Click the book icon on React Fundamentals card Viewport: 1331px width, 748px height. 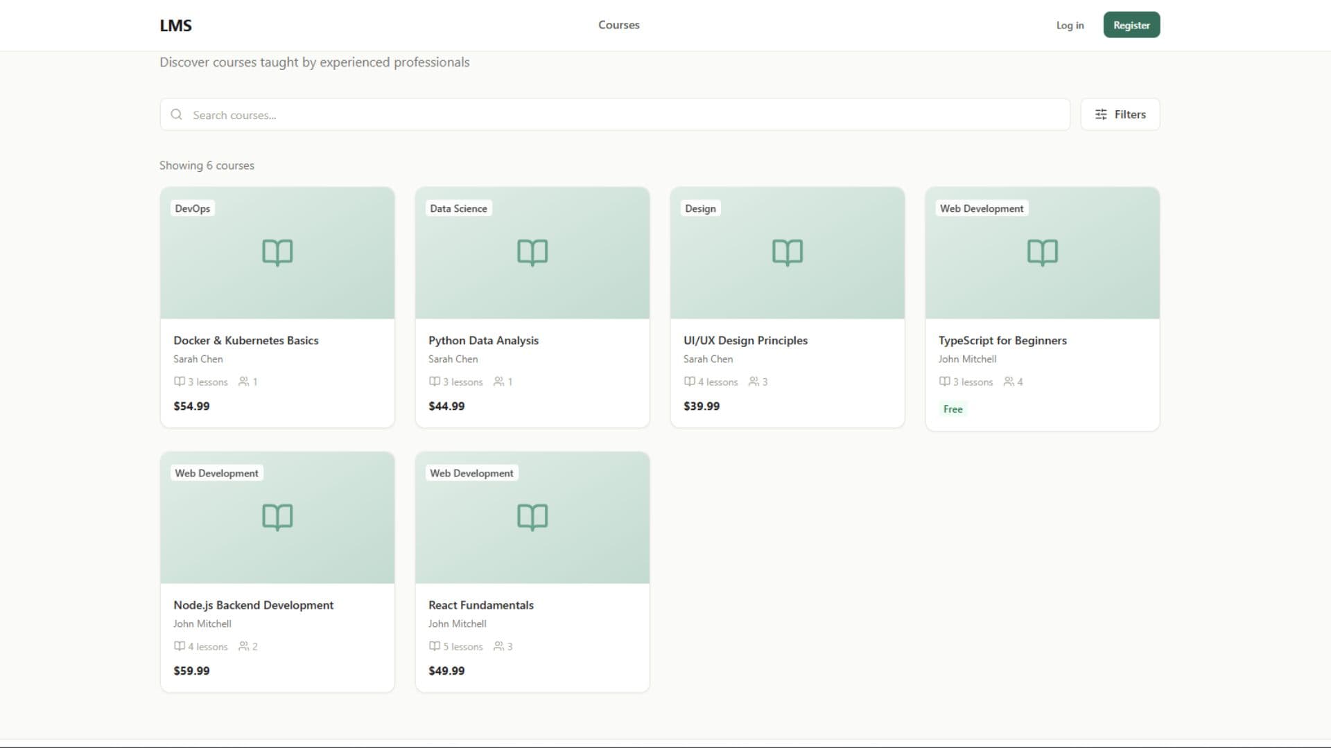tap(532, 517)
